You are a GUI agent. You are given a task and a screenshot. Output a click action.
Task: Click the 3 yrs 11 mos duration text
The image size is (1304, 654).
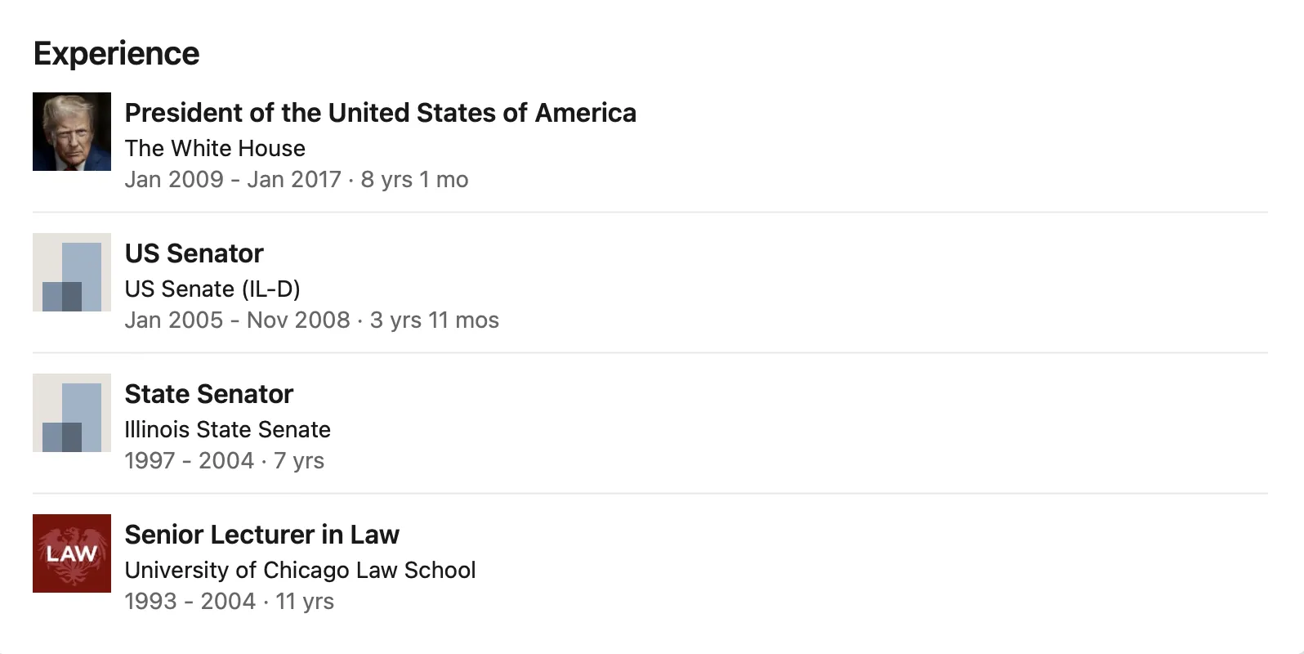(435, 320)
